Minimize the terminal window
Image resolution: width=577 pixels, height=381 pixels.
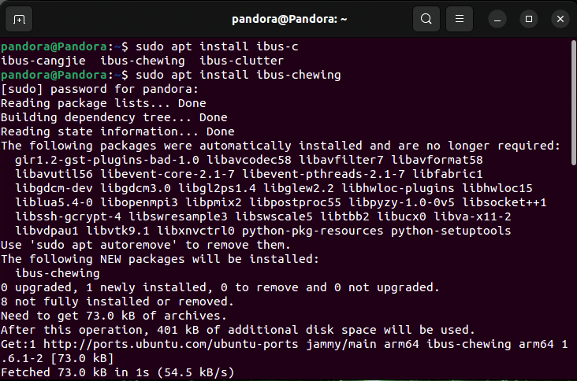pos(498,19)
